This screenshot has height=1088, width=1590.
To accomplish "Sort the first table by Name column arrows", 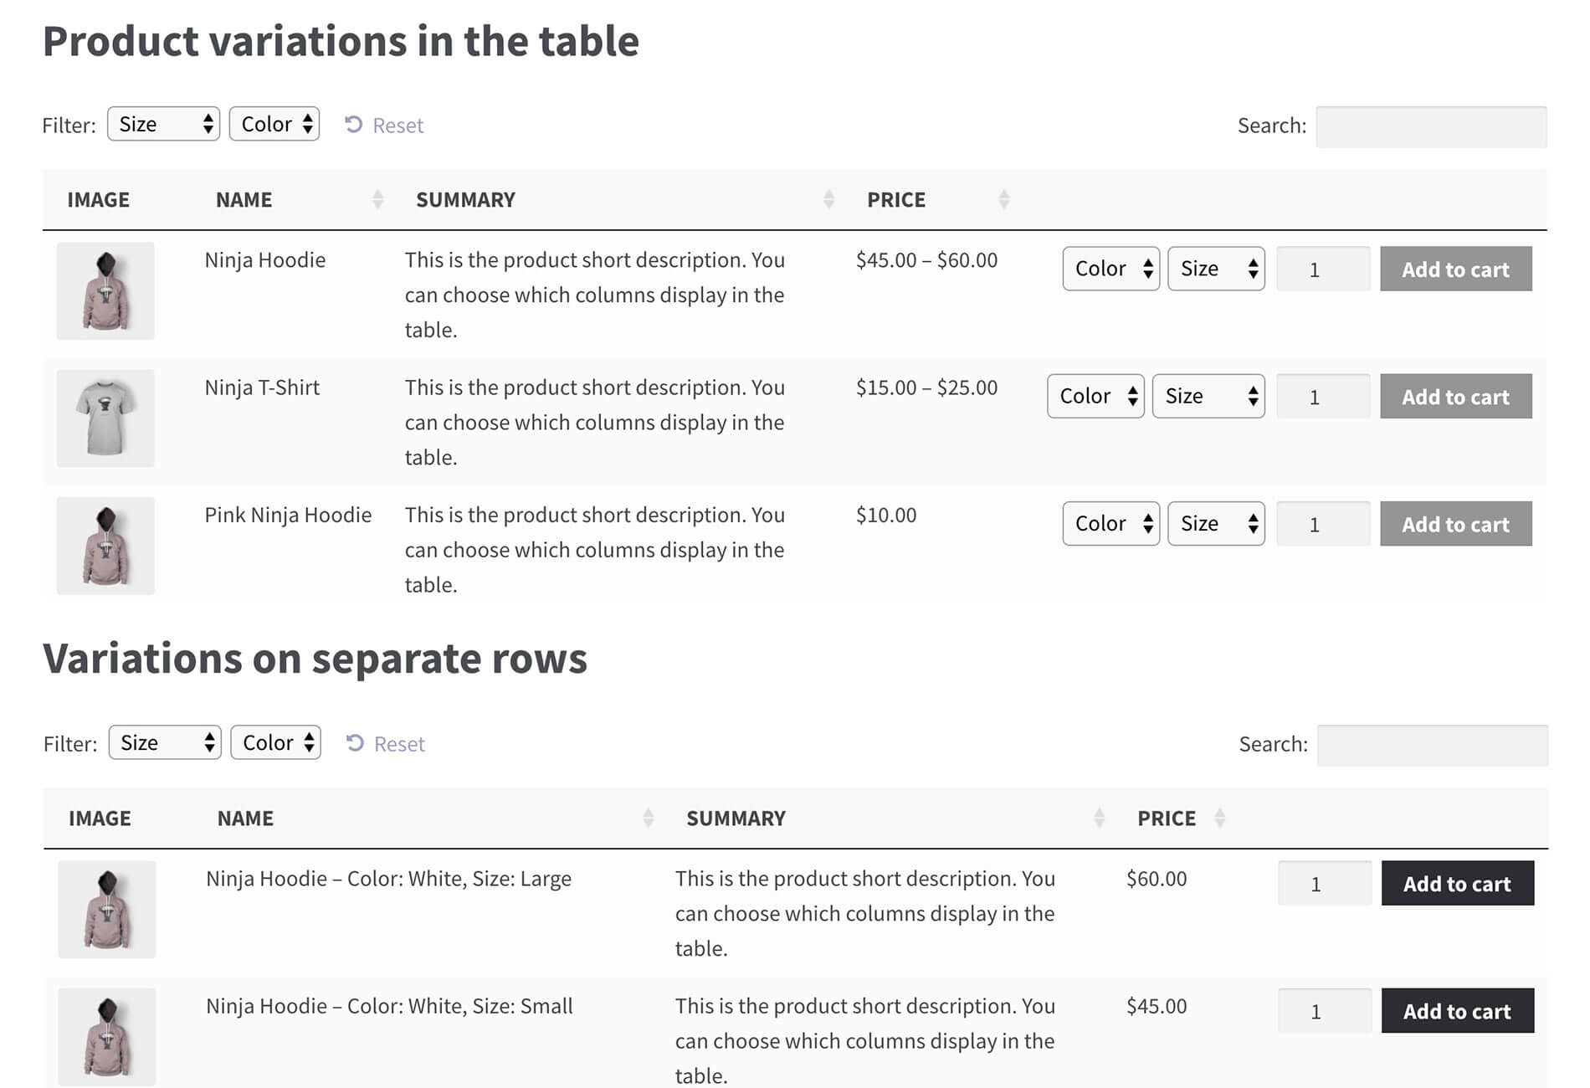I will point(377,200).
